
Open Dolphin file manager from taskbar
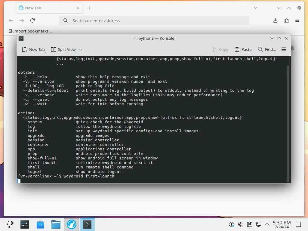56,224
